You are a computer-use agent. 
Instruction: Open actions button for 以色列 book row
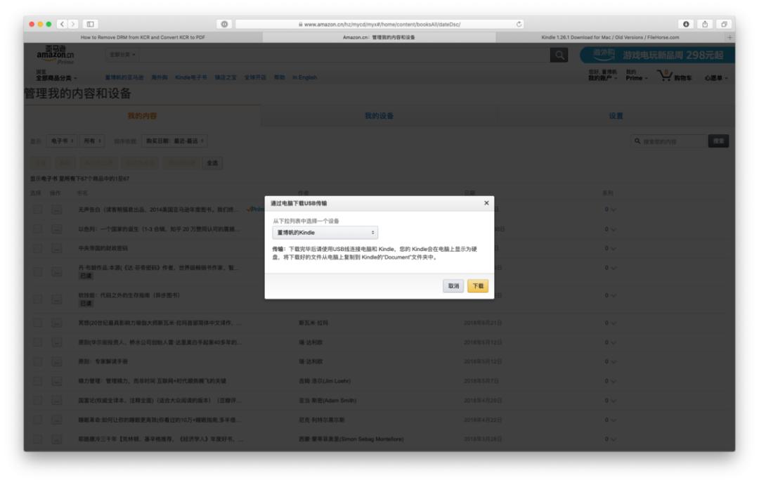(x=57, y=229)
